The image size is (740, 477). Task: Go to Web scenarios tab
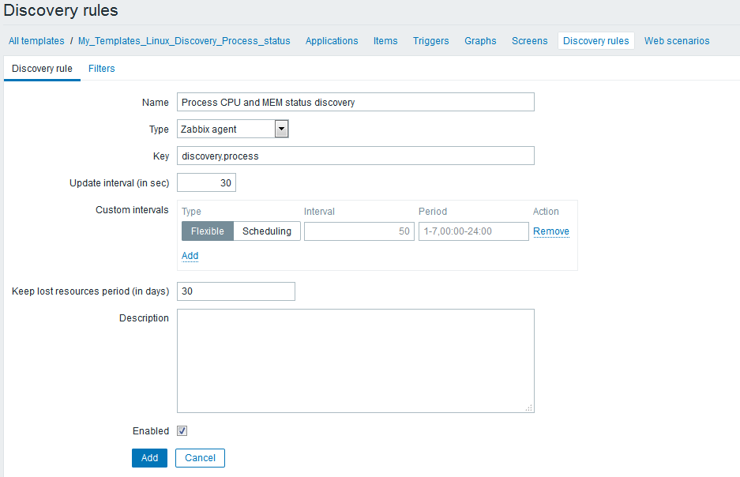[x=677, y=41]
